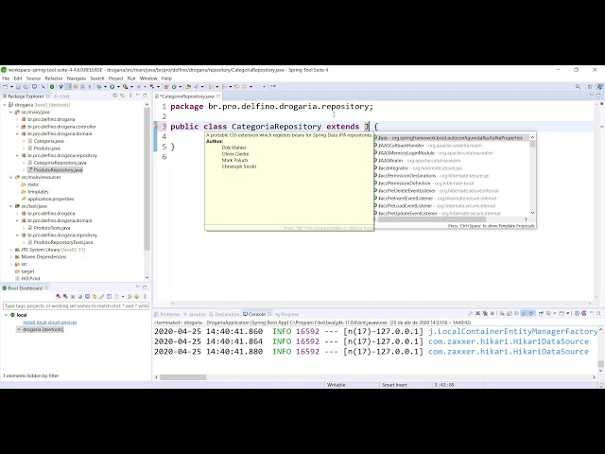
Task: Open the New file dropdown arrow
Action: click(11, 87)
